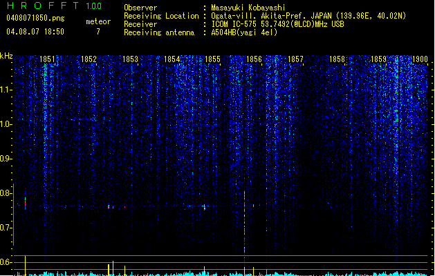Click the meteor count value 7

pyautogui.click(x=98, y=32)
